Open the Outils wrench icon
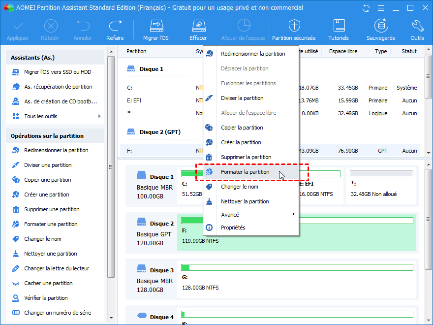Viewport: 433px width, 325px height. pyautogui.click(x=417, y=26)
